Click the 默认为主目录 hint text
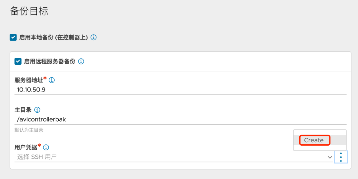 click(29, 130)
